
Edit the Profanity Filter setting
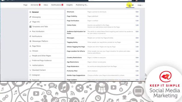pyautogui.click(x=137, y=71)
